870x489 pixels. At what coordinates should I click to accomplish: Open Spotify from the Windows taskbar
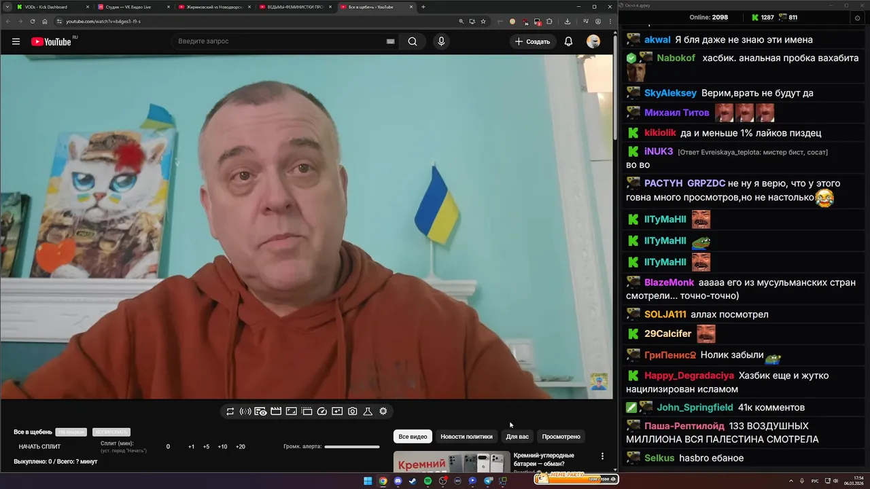pos(428,481)
